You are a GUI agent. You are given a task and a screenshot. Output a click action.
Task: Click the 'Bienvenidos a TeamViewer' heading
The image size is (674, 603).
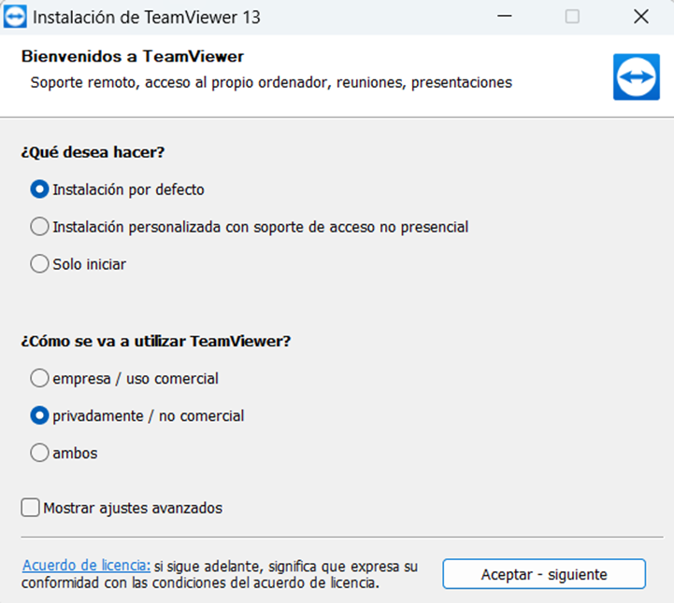coord(133,56)
